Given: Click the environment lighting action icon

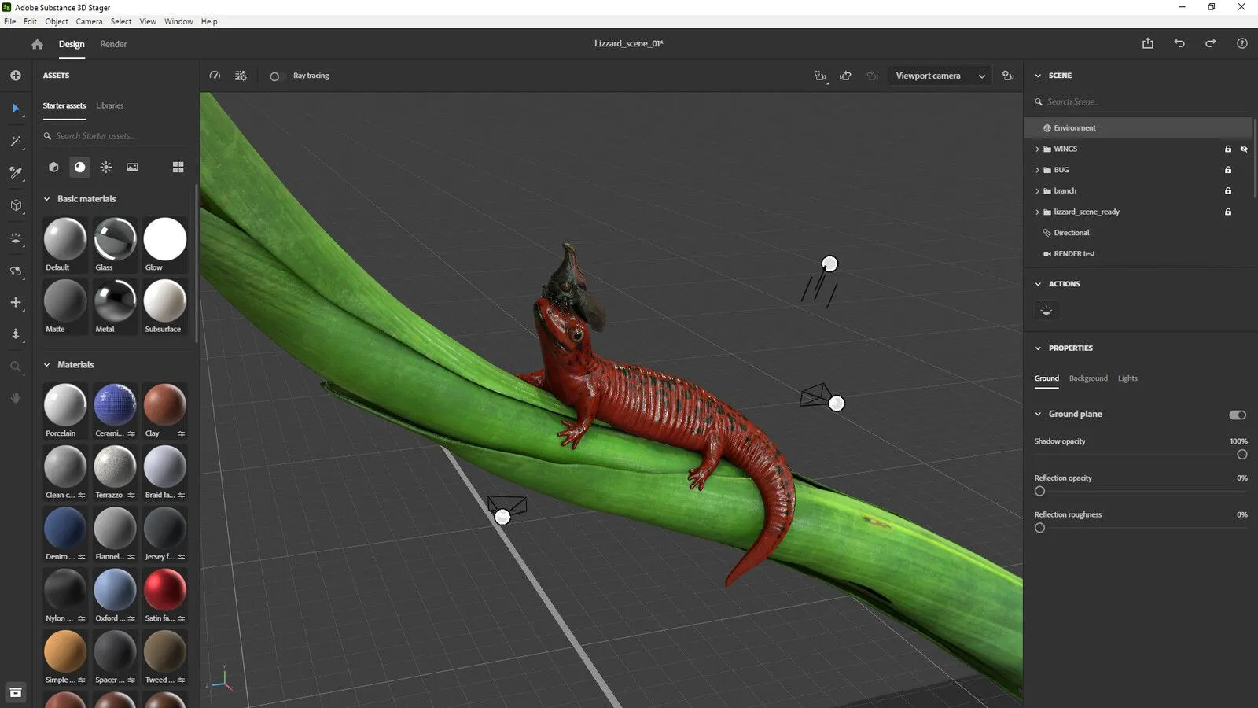Looking at the screenshot, I should pos(1046,310).
